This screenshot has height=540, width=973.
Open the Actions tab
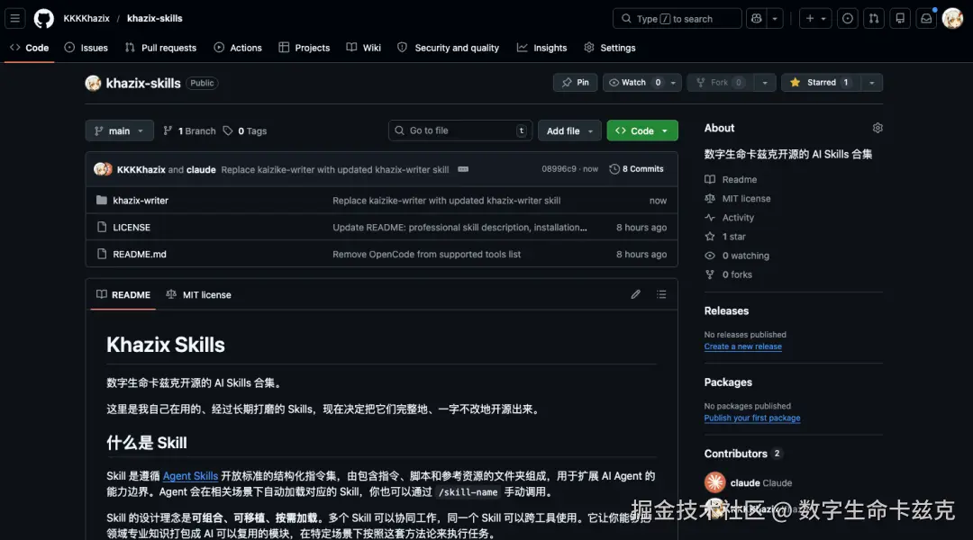pos(238,48)
